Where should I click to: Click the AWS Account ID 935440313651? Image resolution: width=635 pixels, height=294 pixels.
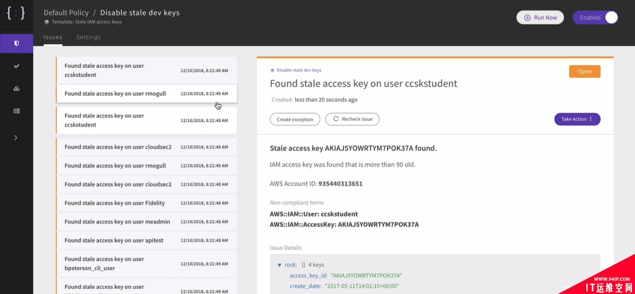click(340, 184)
